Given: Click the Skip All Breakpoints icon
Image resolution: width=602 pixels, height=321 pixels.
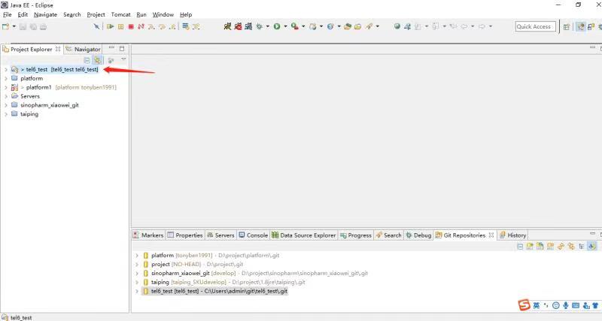Looking at the screenshot, I should [x=96, y=26].
